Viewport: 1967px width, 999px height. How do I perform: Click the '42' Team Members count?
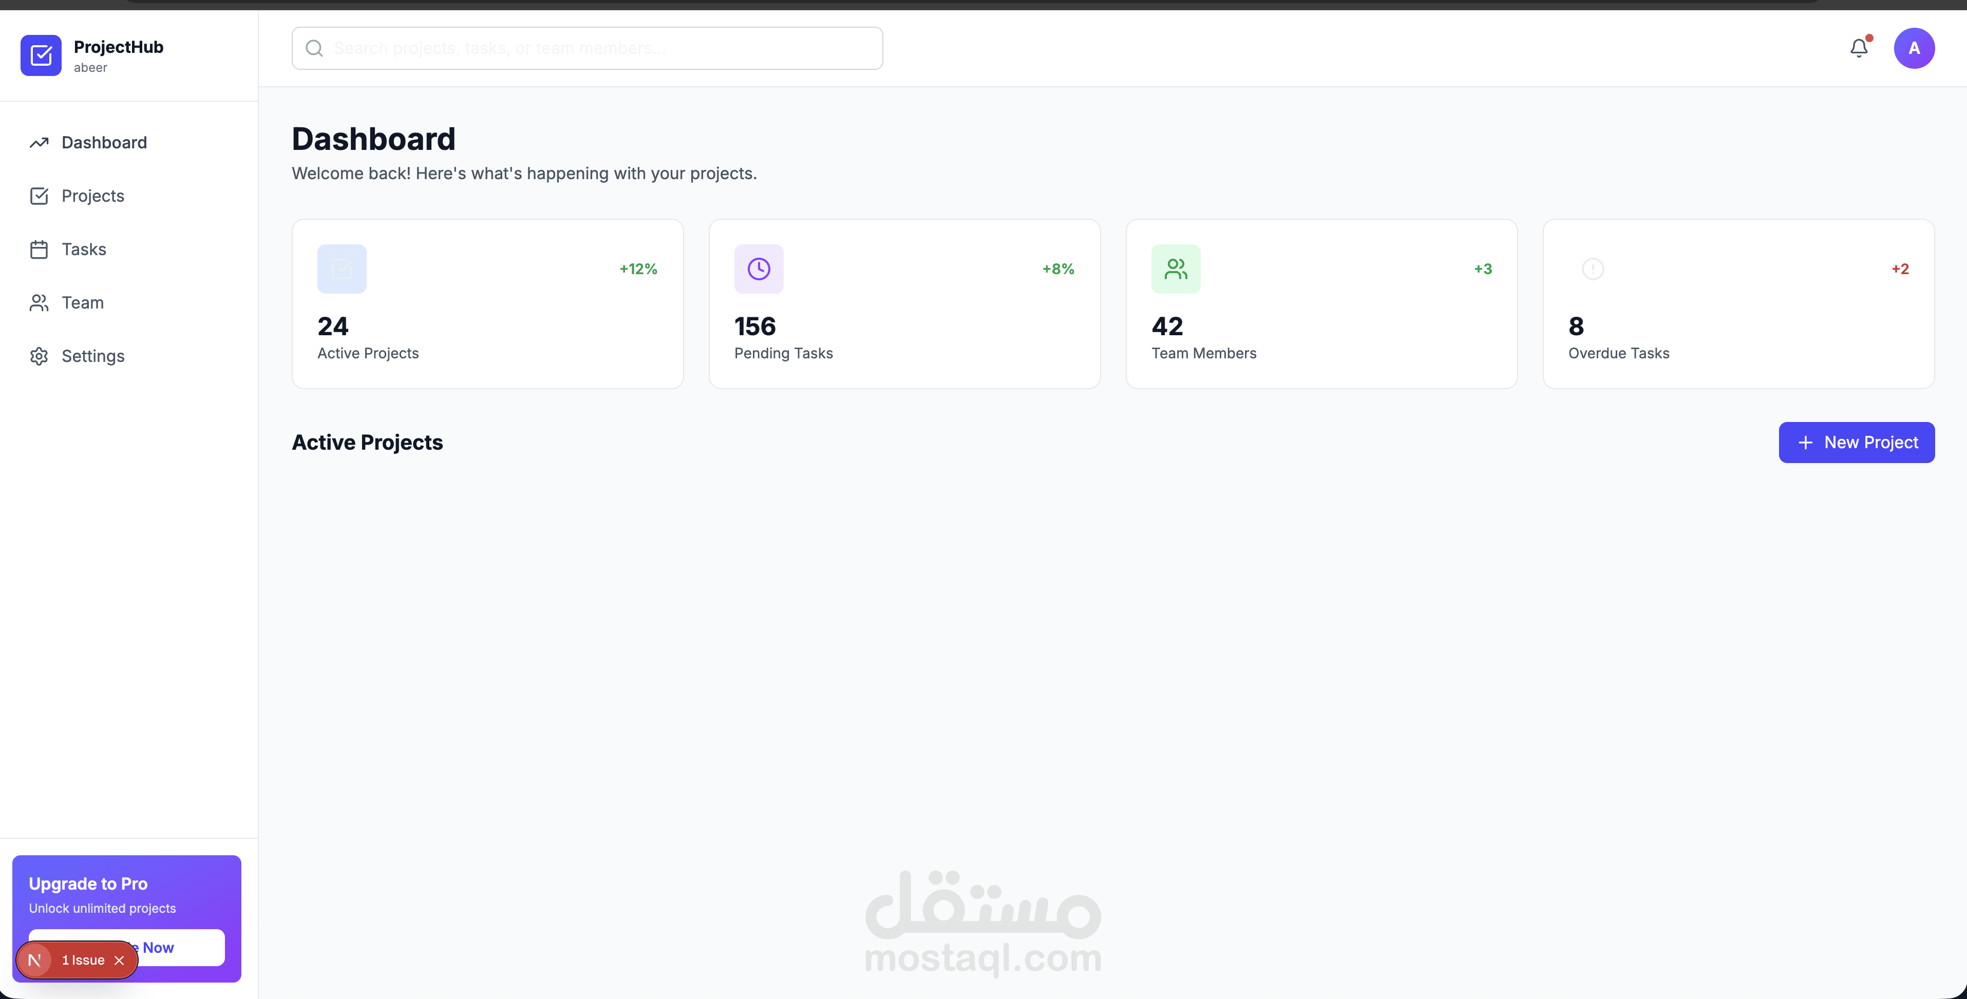1167,326
